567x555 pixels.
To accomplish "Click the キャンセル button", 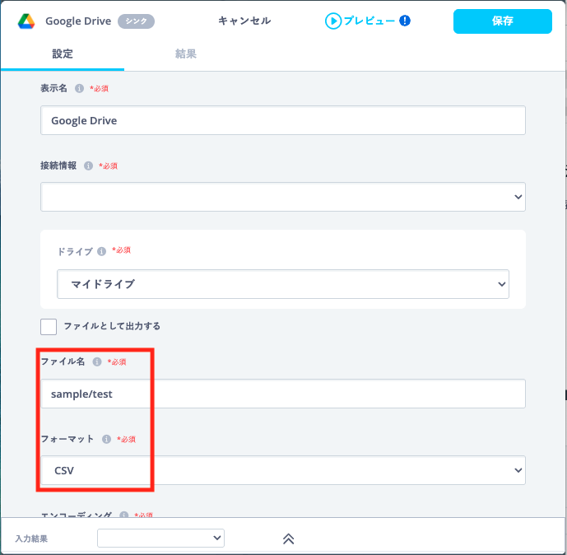I will (244, 21).
